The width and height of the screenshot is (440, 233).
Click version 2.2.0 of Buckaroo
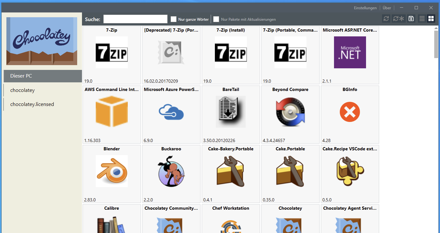[x=148, y=200]
